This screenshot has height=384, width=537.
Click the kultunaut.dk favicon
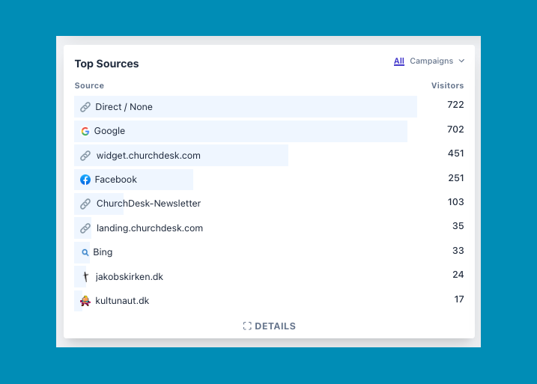(x=85, y=301)
